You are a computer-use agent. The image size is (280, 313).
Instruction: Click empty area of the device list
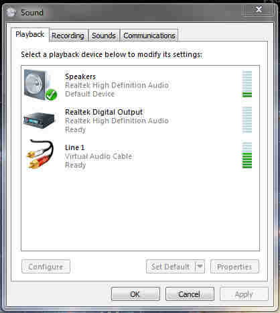pyautogui.click(x=140, y=210)
